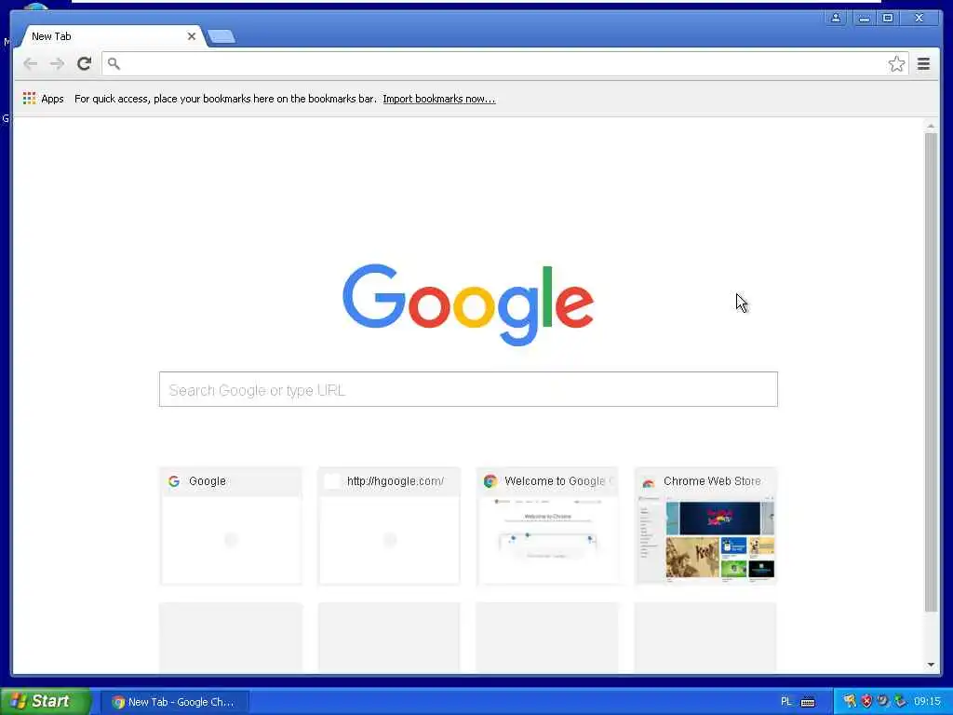
Task: Open the Apps shortcut in bookmarks bar
Action: (43, 99)
